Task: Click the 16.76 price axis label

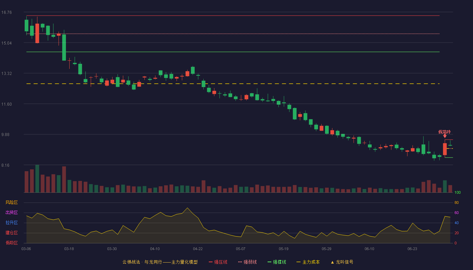Action: click(6, 12)
